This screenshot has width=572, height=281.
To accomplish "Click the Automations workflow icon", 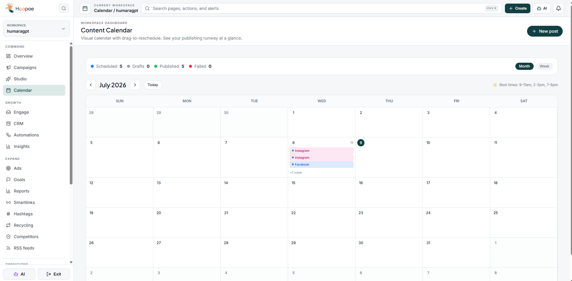I will click(x=8, y=135).
